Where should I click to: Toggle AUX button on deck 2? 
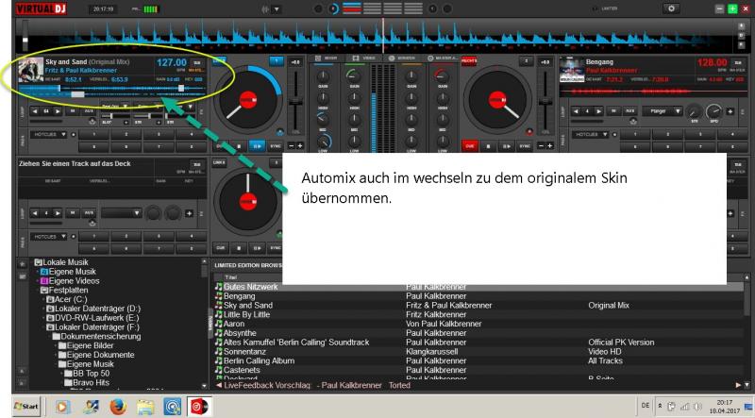(x=630, y=111)
